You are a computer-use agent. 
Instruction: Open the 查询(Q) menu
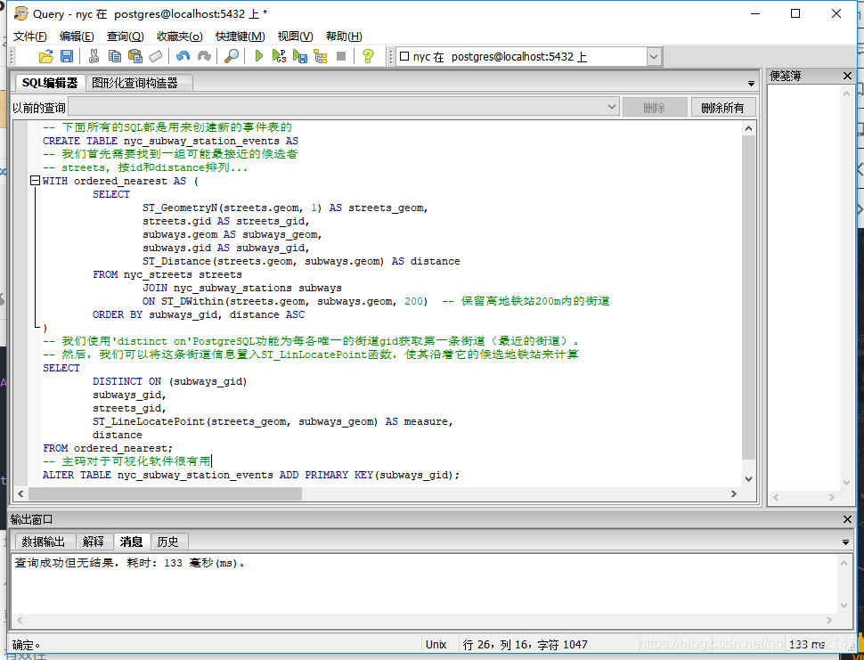pyautogui.click(x=125, y=37)
